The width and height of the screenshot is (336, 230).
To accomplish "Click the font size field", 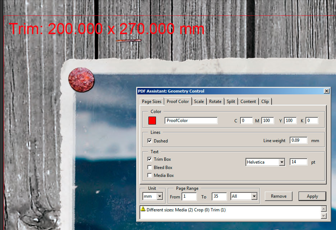I will [299, 162].
